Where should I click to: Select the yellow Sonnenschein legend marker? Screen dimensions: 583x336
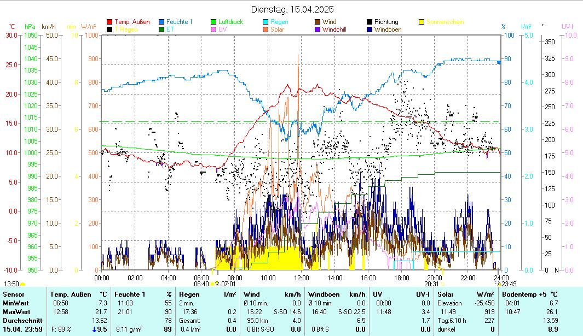(x=422, y=22)
